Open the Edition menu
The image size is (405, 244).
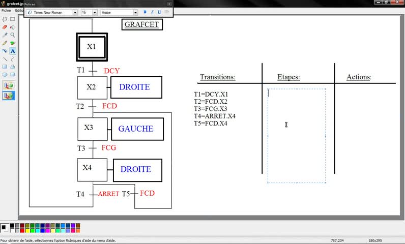(x=19, y=10)
